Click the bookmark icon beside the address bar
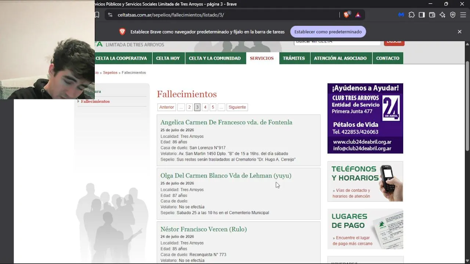Screen dimensions: 470x264 (97, 15)
